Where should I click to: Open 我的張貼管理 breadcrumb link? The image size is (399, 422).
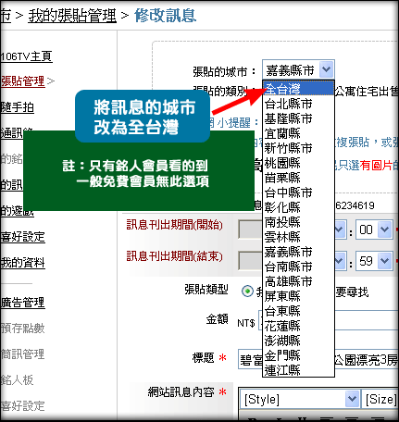coord(72,16)
